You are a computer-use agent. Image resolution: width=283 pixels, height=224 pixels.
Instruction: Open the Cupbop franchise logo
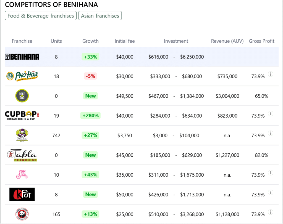click(x=22, y=115)
